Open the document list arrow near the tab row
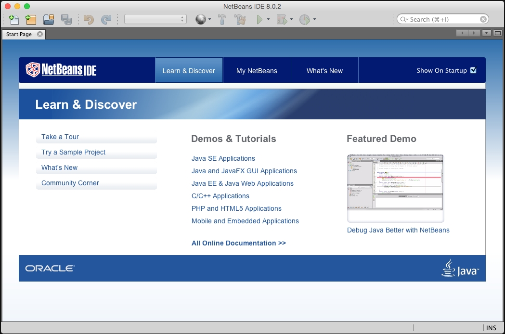The height and width of the screenshot is (334, 505). (486, 33)
